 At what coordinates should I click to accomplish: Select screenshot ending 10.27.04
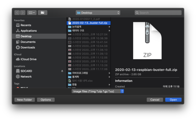(89, 34)
